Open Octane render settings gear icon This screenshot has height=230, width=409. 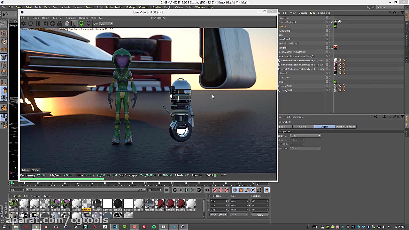(x=52, y=24)
